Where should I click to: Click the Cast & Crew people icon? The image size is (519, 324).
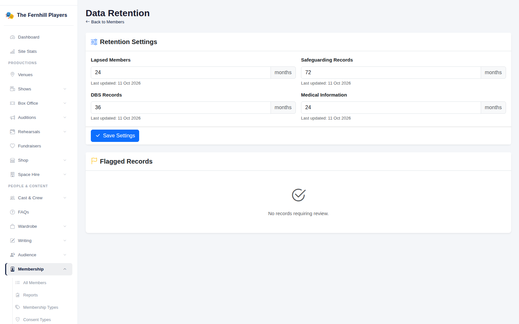click(x=12, y=198)
